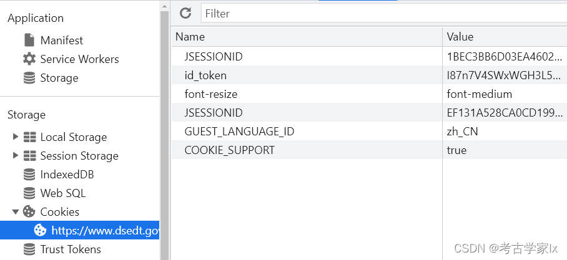Click the Service Workers gear icon
This screenshot has width=567, height=260.
(x=29, y=59)
